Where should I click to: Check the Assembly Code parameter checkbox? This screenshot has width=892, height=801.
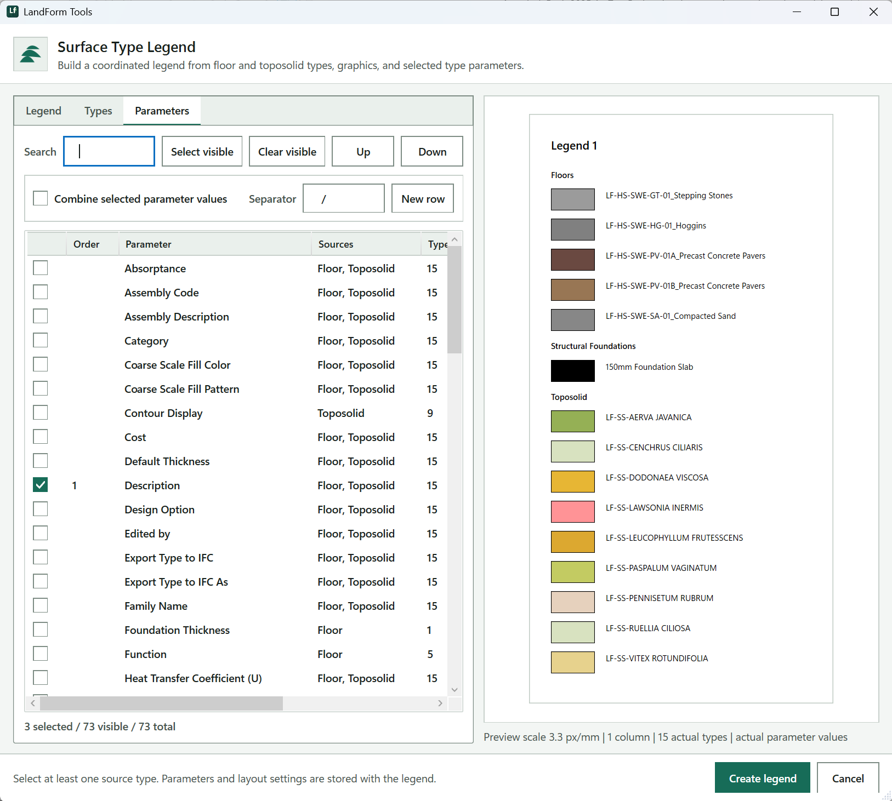40,292
